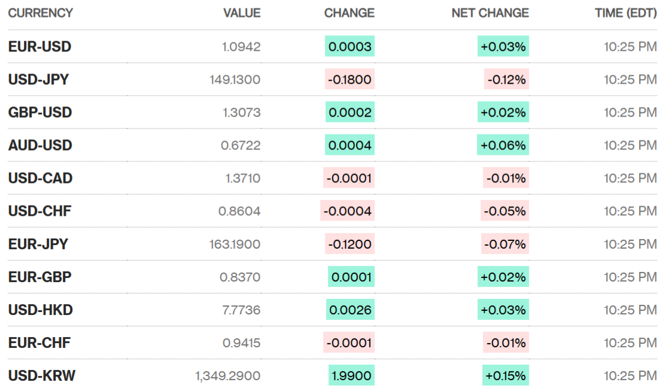Sort by the CURRENCY column header
666x388 pixels.
[x=40, y=13]
